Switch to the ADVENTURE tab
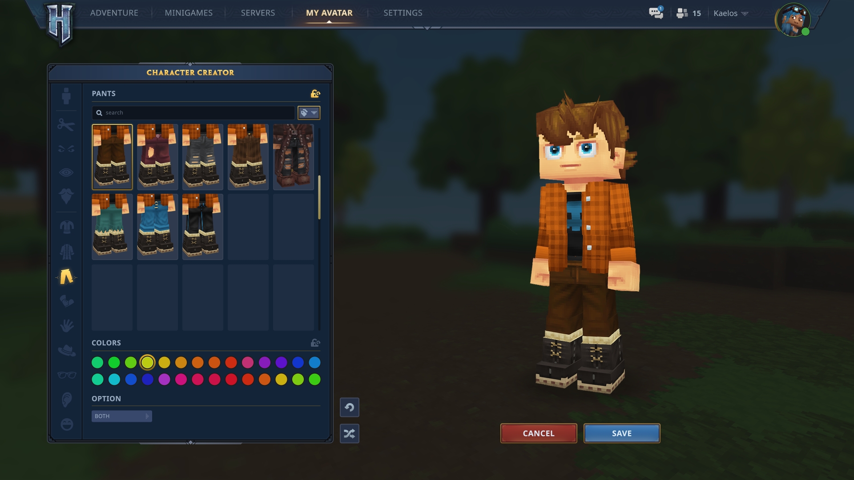 [114, 13]
